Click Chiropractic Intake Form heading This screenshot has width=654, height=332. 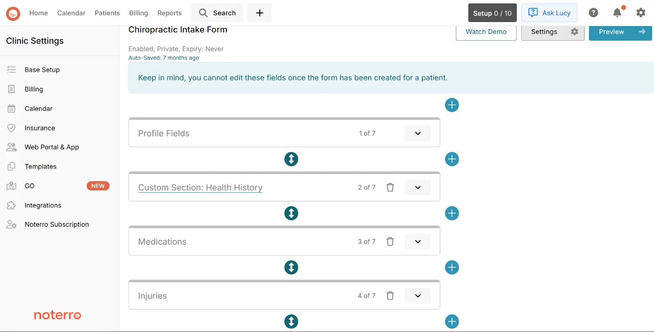(178, 30)
